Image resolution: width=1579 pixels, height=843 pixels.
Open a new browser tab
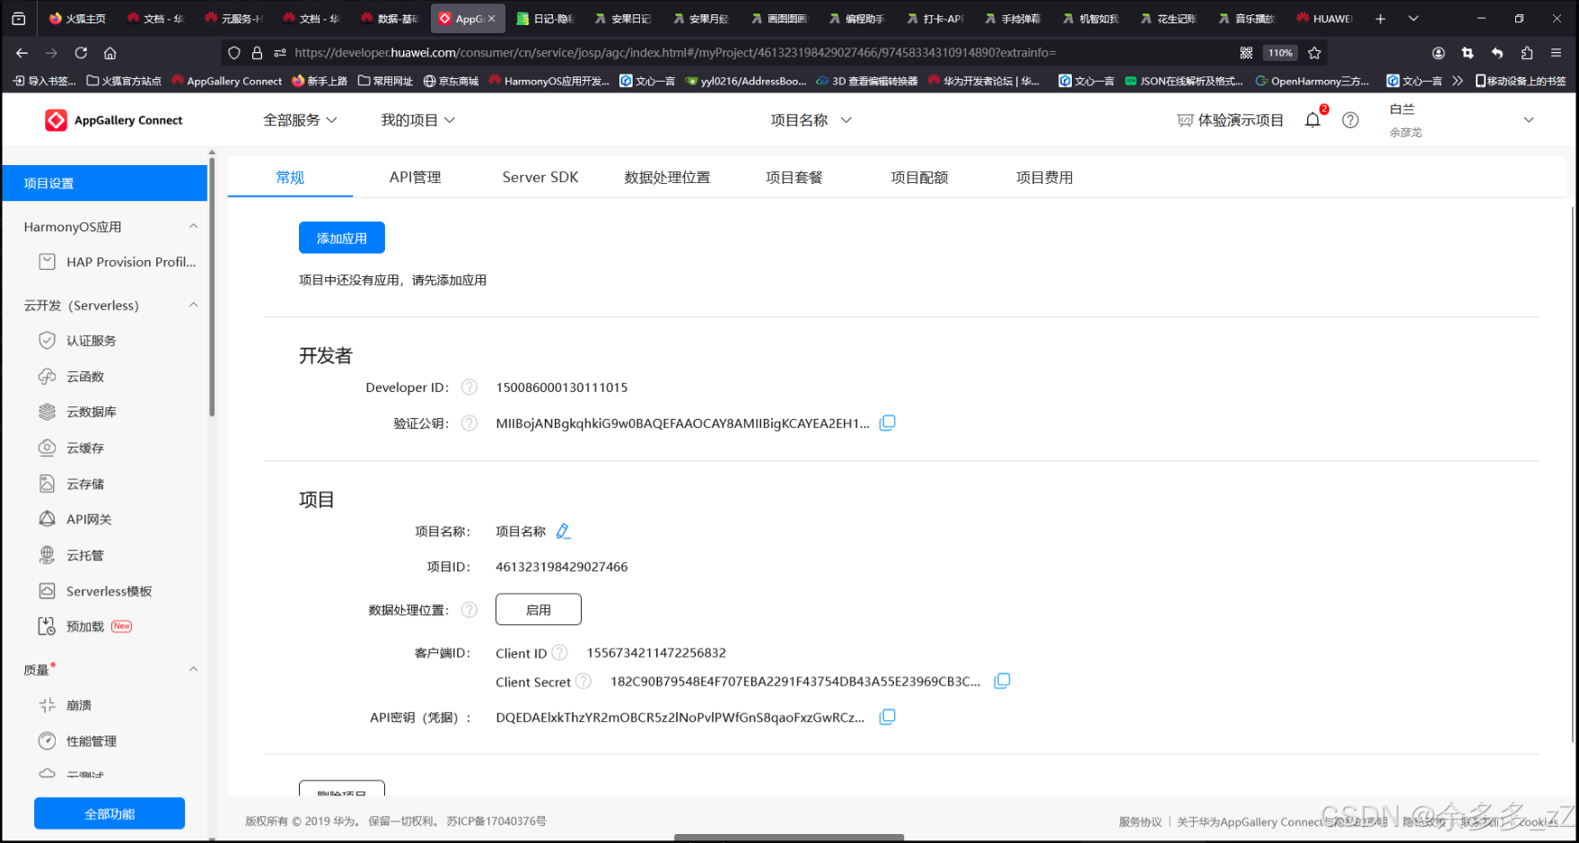pyautogui.click(x=1381, y=18)
